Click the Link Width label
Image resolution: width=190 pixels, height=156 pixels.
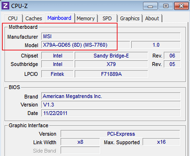tap(45, 142)
